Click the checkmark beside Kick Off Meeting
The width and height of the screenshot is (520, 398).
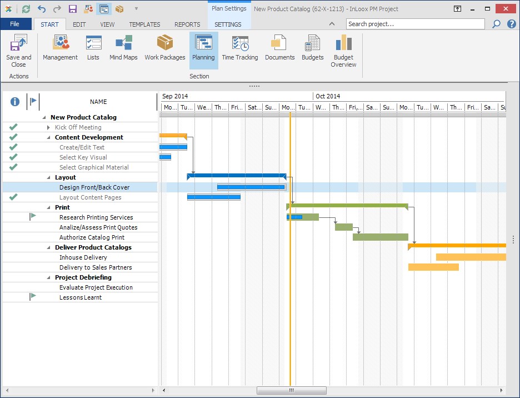13,127
